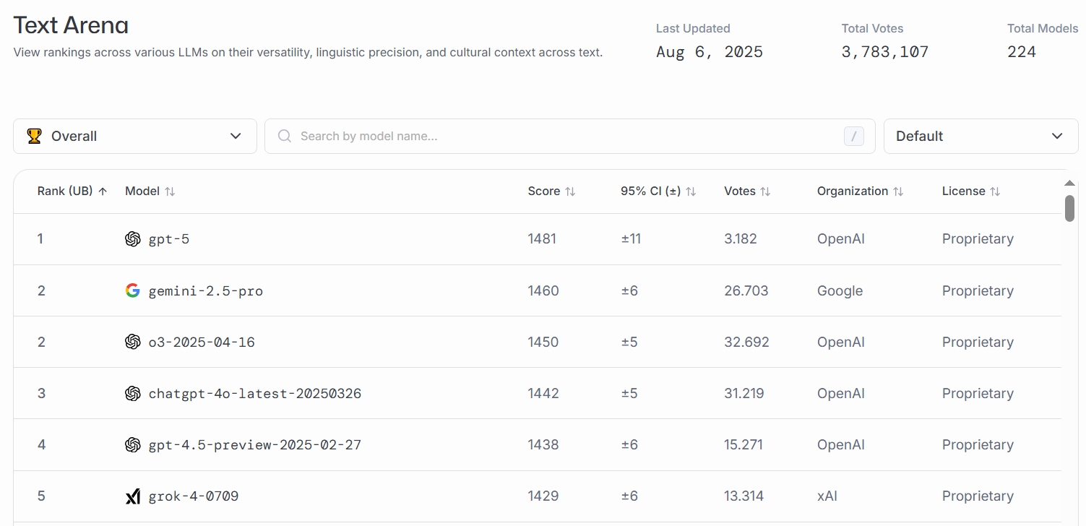Screen dimensions: 1086x526
Task: Toggle sort order on Rank (UB) column
Action: point(72,191)
